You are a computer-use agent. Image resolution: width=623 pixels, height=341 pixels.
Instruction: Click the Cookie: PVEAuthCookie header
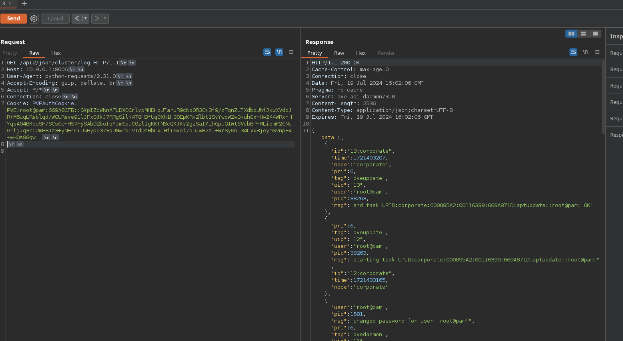[42, 103]
